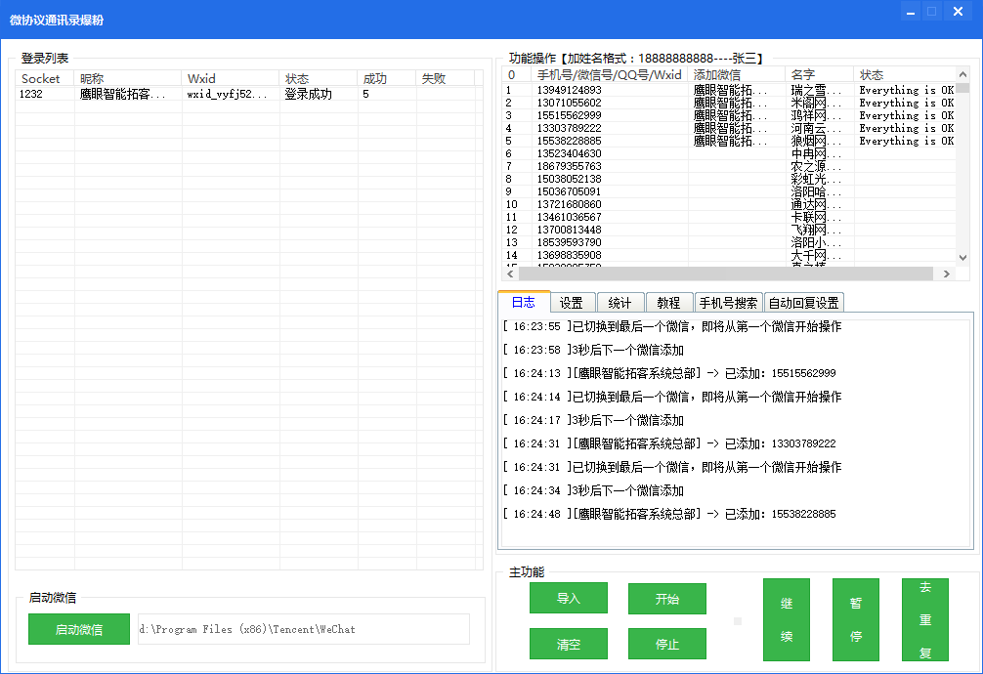Open the 设置 tab
Screen dimensions: 983x674
tap(571, 303)
